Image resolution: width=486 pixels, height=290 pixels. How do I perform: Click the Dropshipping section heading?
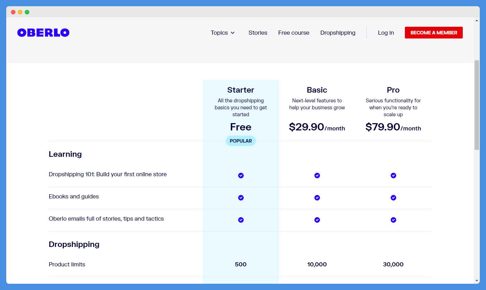(x=74, y=244)
